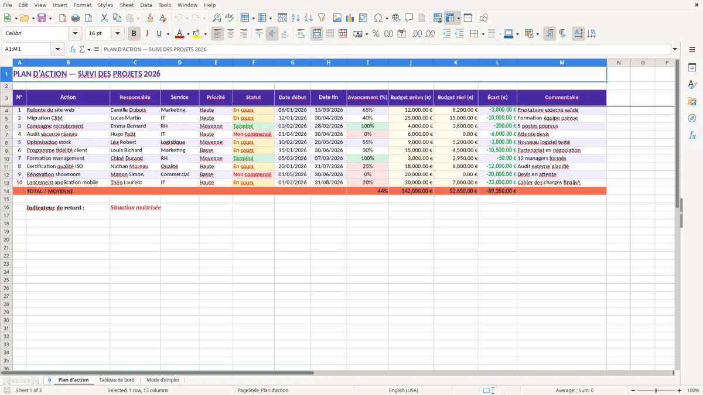The image size is (703, 395).
Task: Click the Save document icon
Action: tap(42, 18)
